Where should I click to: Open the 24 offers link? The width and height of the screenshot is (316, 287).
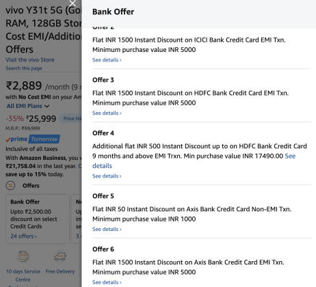click(x=23, y=236)
